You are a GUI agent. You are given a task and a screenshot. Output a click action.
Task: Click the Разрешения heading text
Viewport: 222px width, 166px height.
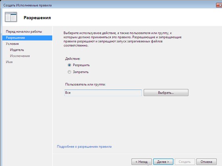tap(37, 18)
